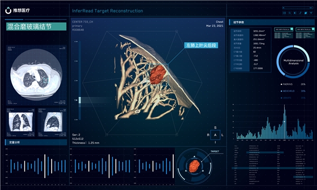Select the 混合磨玻璃结节 tab

coord(36,26)
